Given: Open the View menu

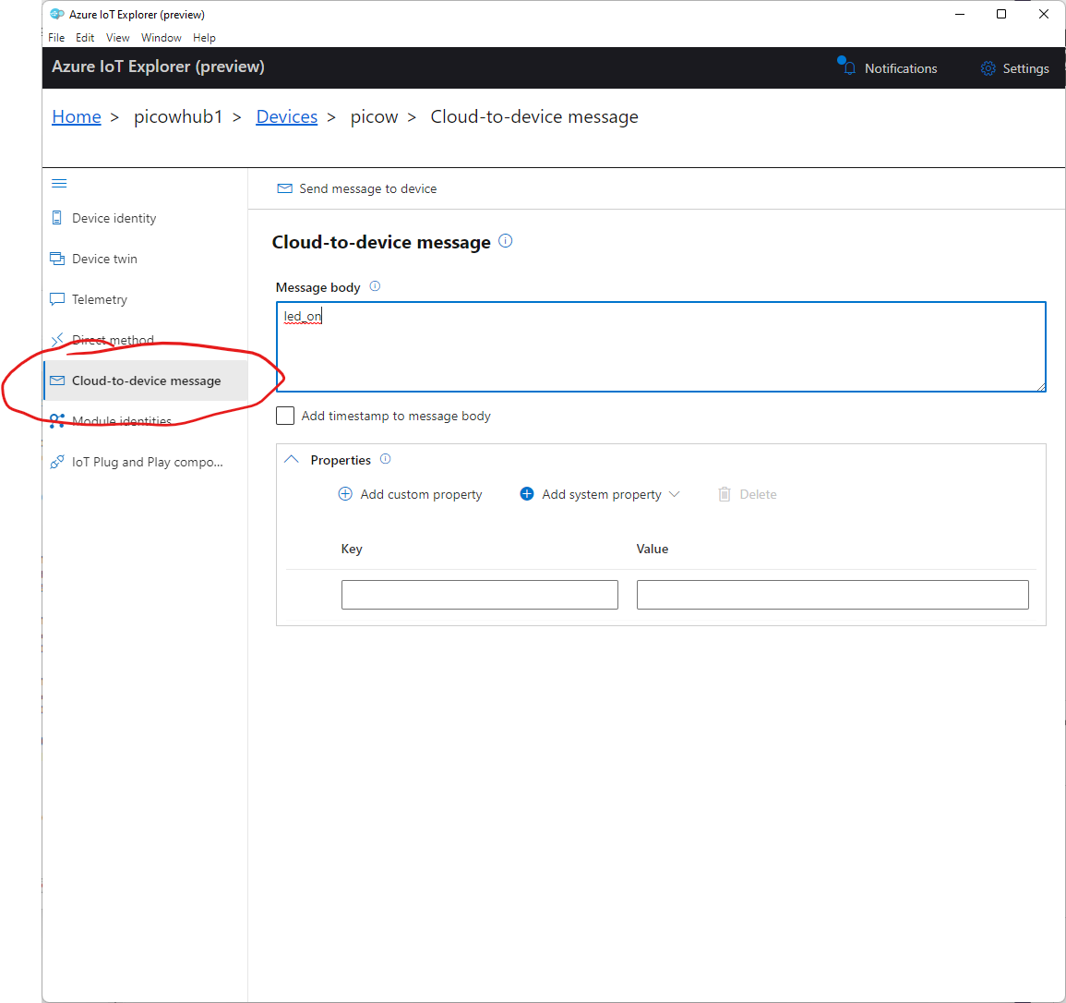Looking at the screenshot, I should click(x=117, y=38).
